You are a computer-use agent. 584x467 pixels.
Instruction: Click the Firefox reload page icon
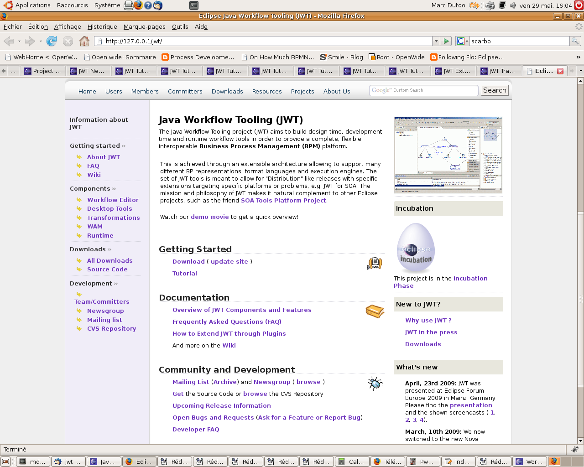point(52,42)
